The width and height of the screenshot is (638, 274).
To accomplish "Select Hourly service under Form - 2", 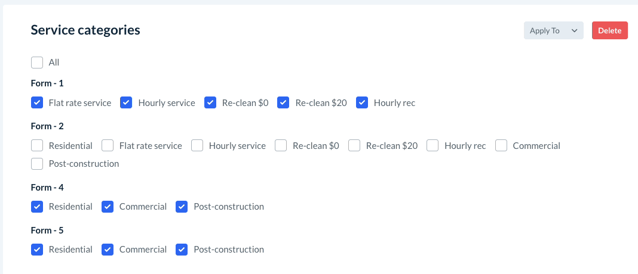I will point(197,145).
